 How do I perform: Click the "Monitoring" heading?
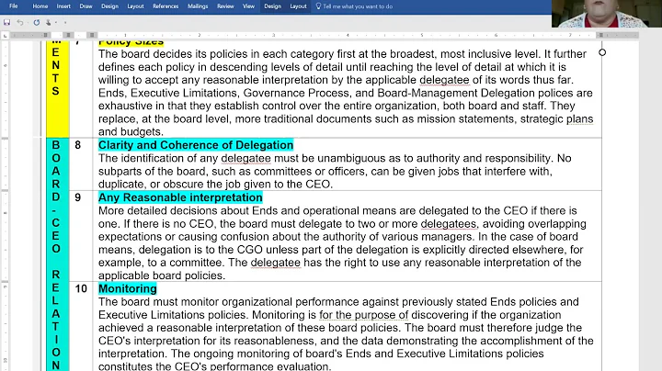pos(128,288)
